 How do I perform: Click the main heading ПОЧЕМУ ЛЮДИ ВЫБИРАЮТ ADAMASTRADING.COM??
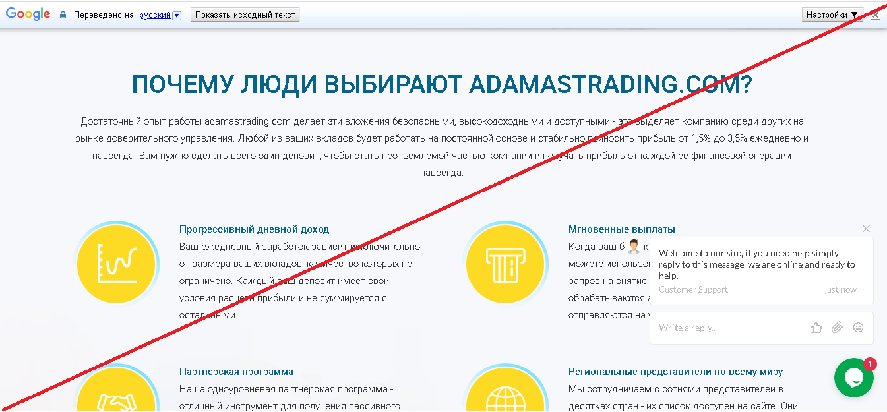[x=443, y=85]
